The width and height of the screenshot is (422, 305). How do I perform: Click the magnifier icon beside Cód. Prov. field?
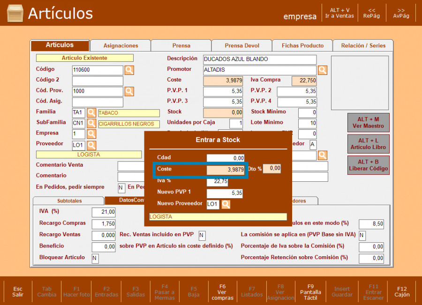(129, 91)
